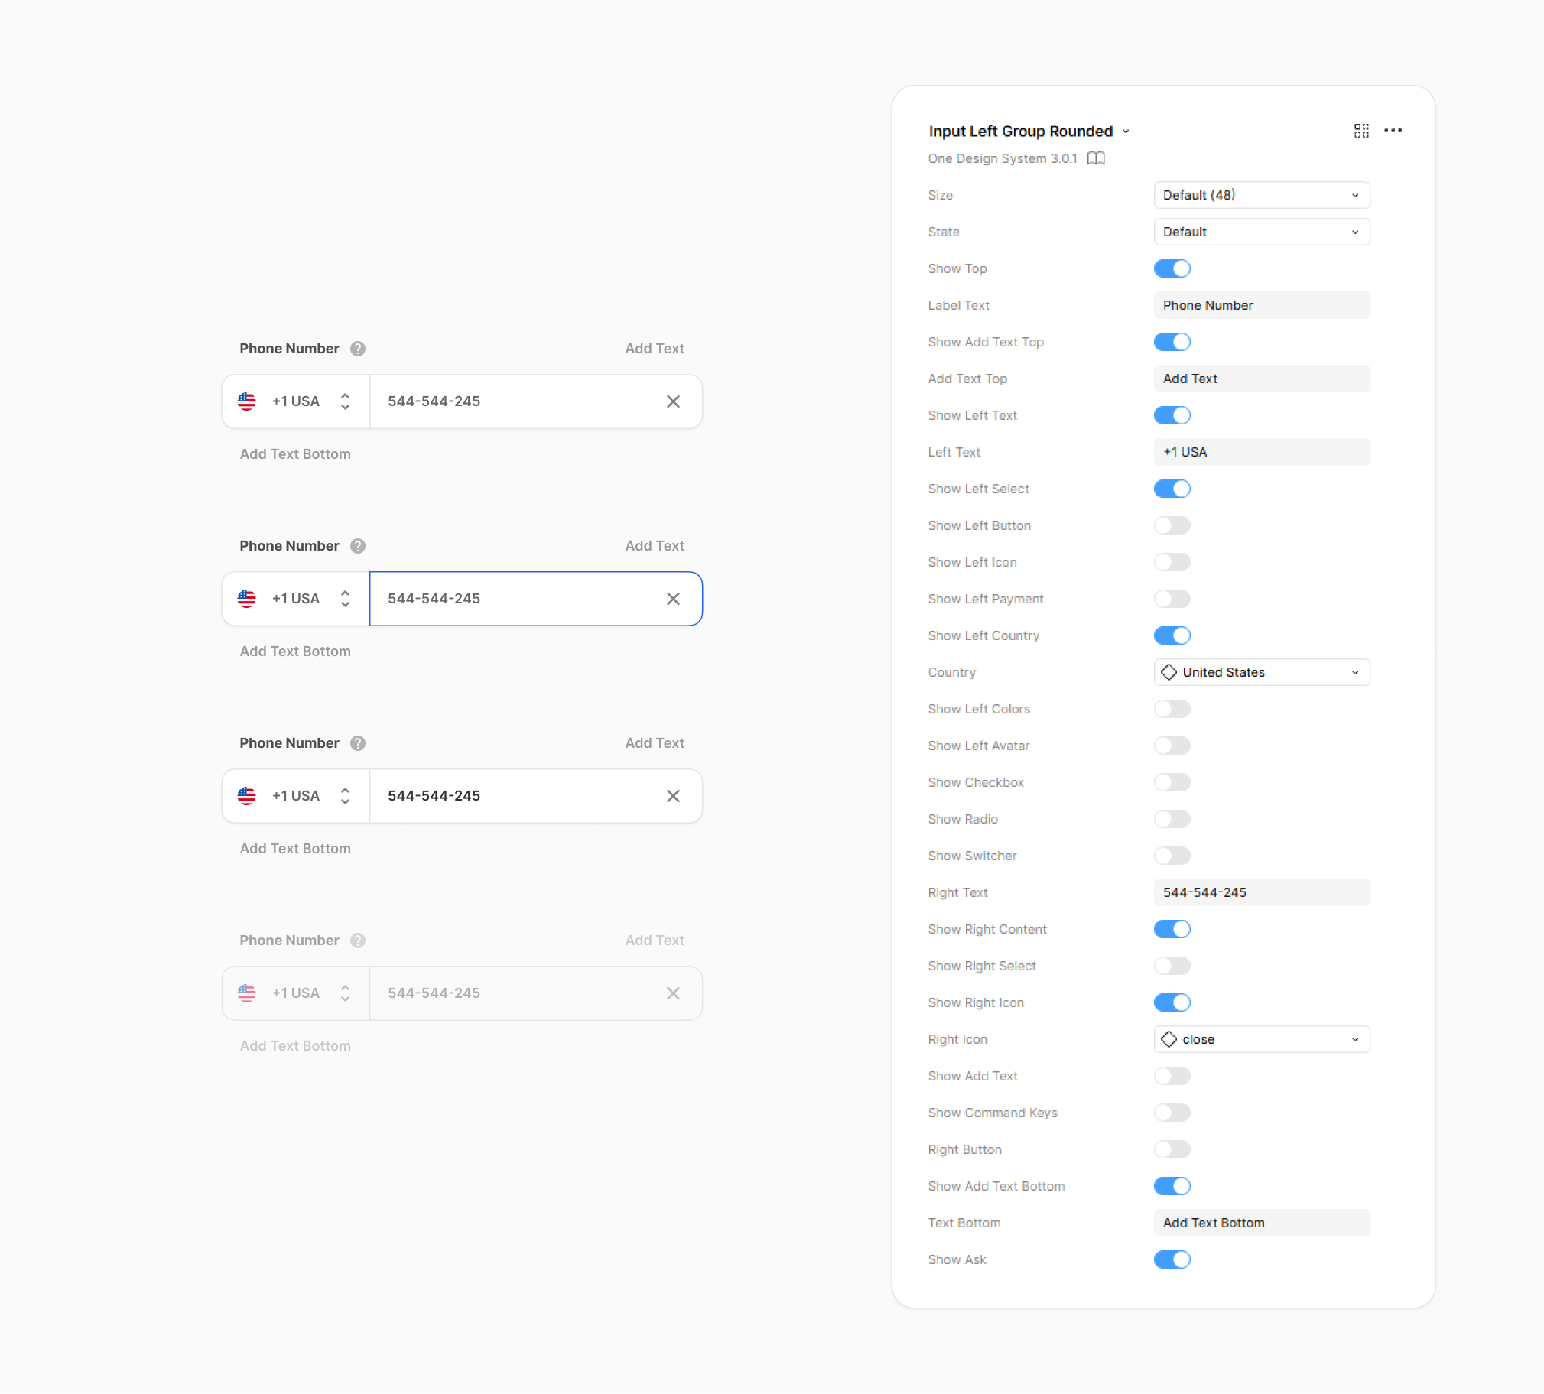Screen dimensions: 1544x1394
Task: Click the Add Text link above first input
Action: coord(654,349)
